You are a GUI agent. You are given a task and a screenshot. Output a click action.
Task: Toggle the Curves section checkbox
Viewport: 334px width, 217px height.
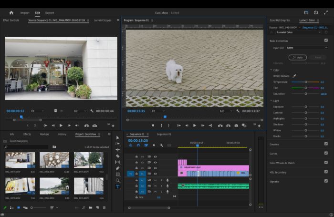click(326, 153)
